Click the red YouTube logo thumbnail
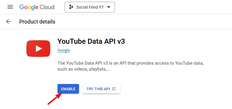The width and height of the screenshot is (232, 109). 38,49
